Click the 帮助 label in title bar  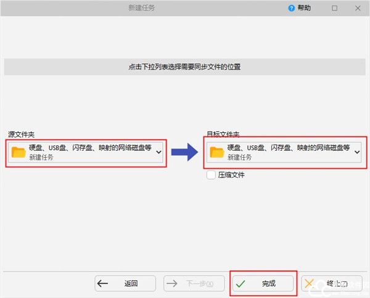pos(304,8)
